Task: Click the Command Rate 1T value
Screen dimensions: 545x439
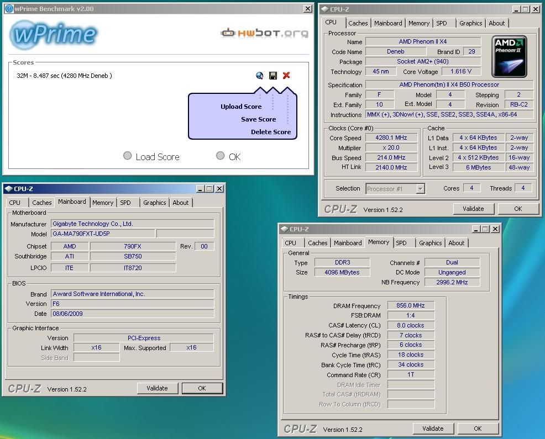Action: click(411, 374)
